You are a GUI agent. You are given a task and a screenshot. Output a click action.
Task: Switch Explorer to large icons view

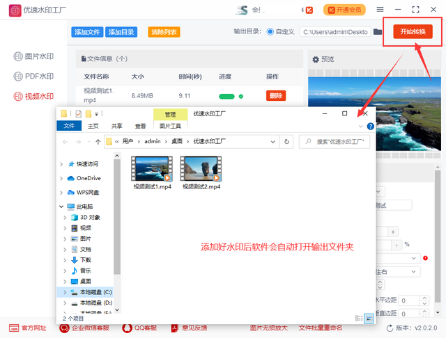(x=369, y=318)
